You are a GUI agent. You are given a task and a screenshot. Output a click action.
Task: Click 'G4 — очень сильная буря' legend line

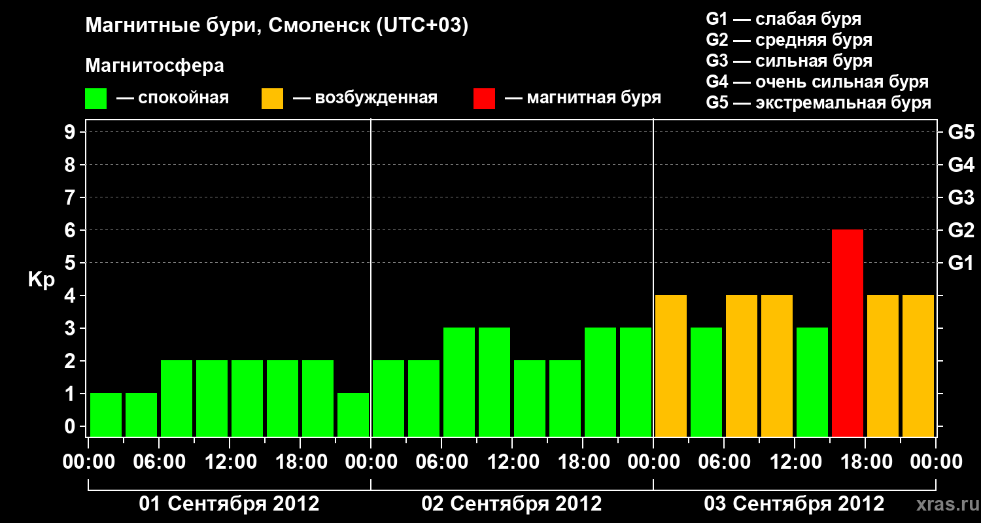click(817, 82)
